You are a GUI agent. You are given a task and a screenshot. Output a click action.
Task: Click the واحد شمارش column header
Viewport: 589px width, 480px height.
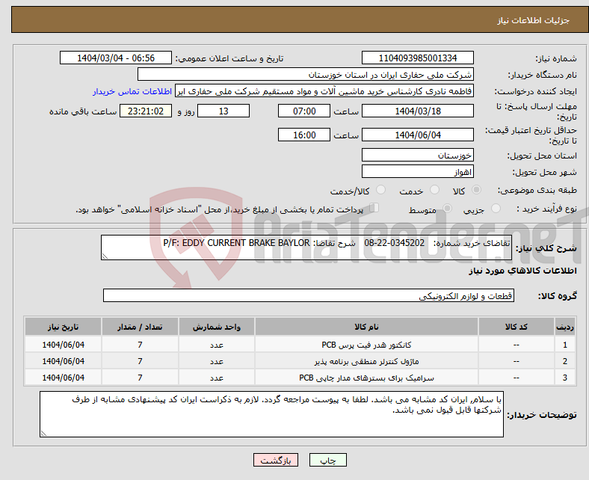coord(217,327)
